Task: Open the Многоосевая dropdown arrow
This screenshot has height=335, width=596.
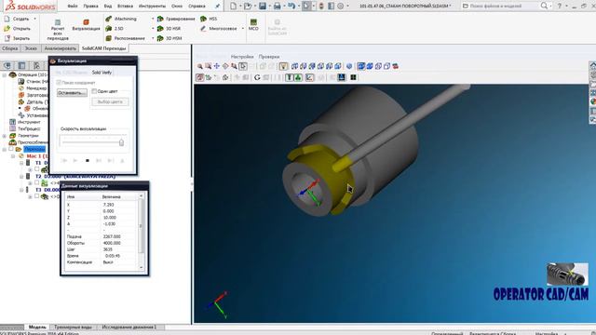Action: [242, 29]
